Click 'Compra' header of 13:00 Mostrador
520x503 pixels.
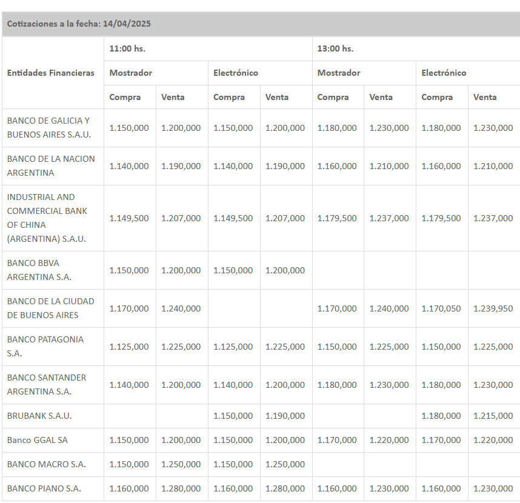click(333, 97)
